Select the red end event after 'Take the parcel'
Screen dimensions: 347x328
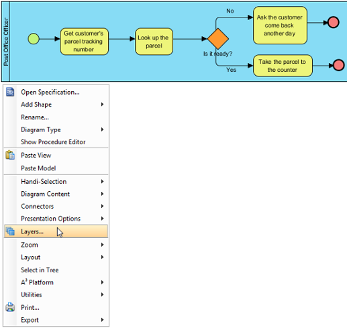[x=338, y=65]
